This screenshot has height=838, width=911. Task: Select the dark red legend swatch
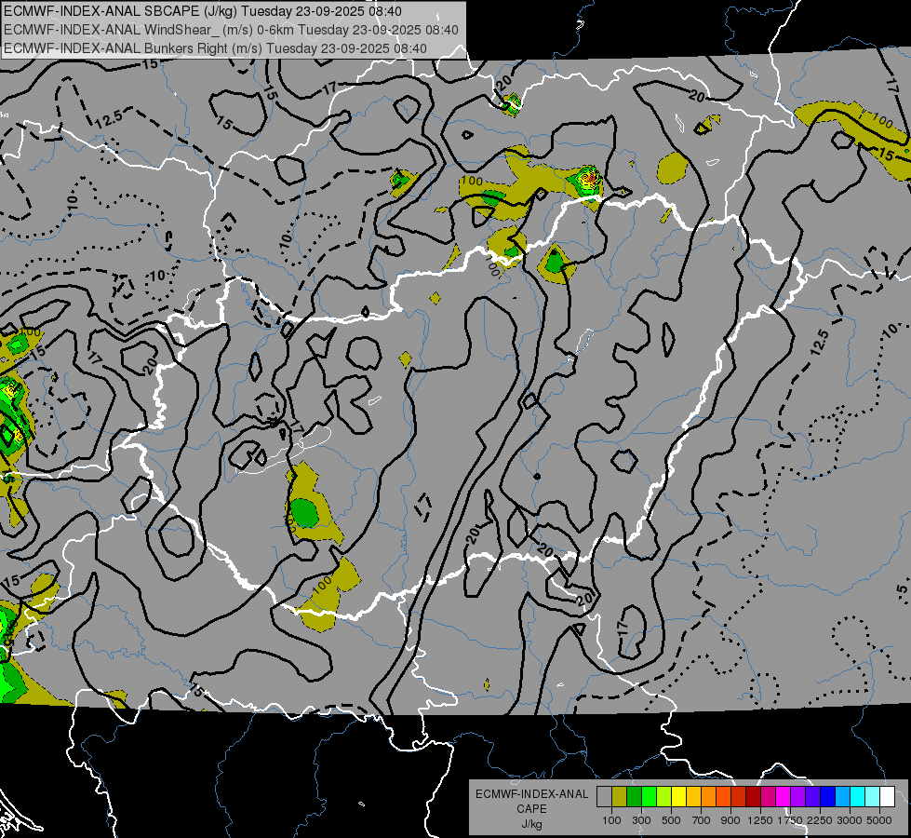pos(753,797)
